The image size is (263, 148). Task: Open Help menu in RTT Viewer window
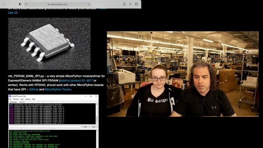34,99
